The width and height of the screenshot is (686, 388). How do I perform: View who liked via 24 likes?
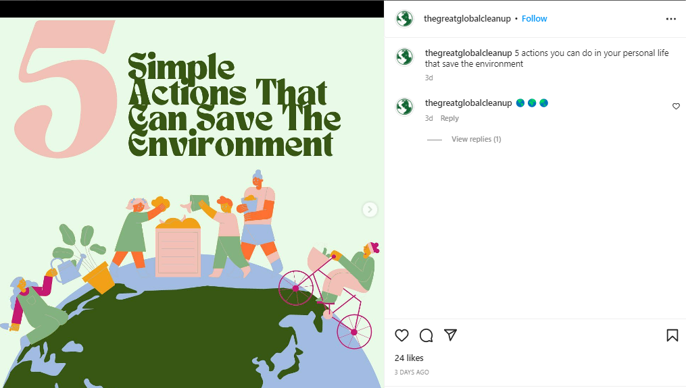click(x=409, y=358)
